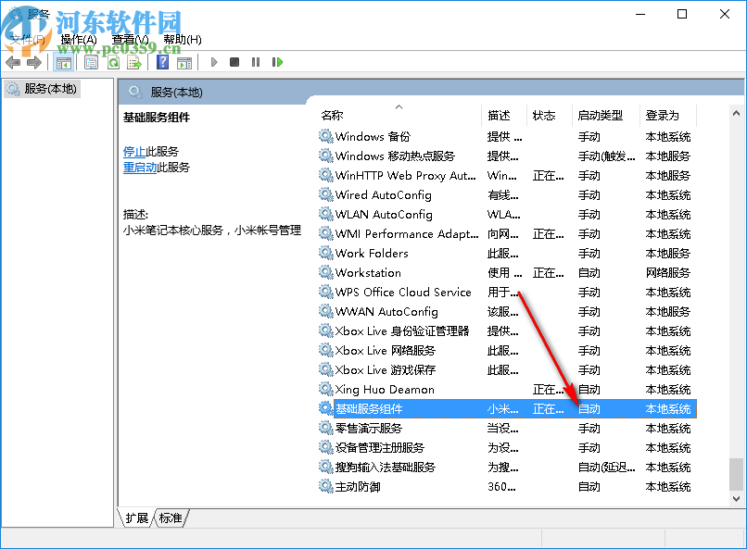Click the forward navigation arrow

[x=35, y=62]
